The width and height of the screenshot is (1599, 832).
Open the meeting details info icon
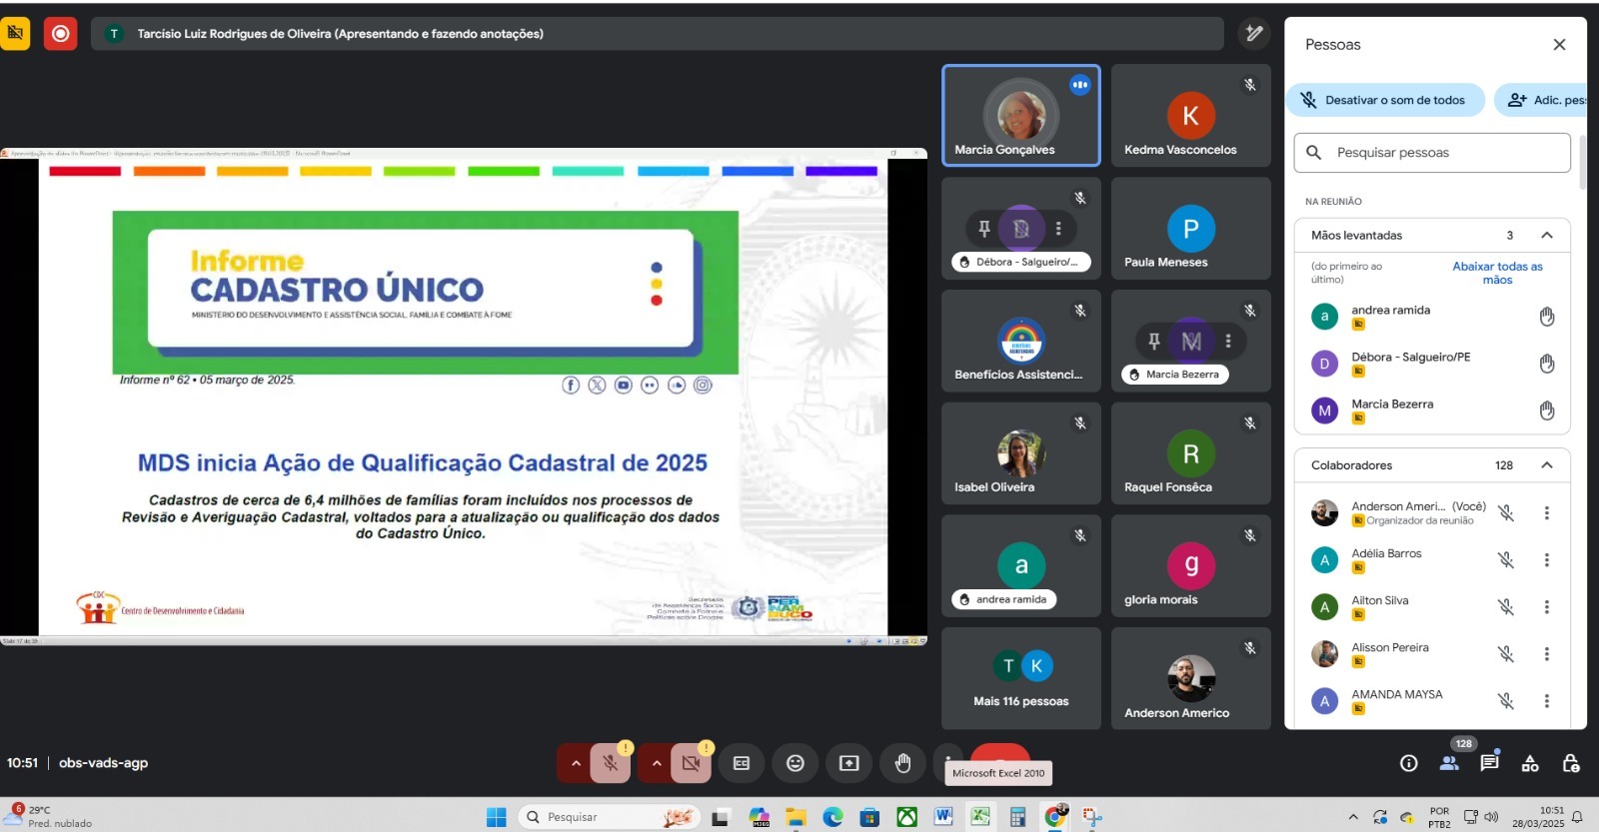click(1409, 763)
